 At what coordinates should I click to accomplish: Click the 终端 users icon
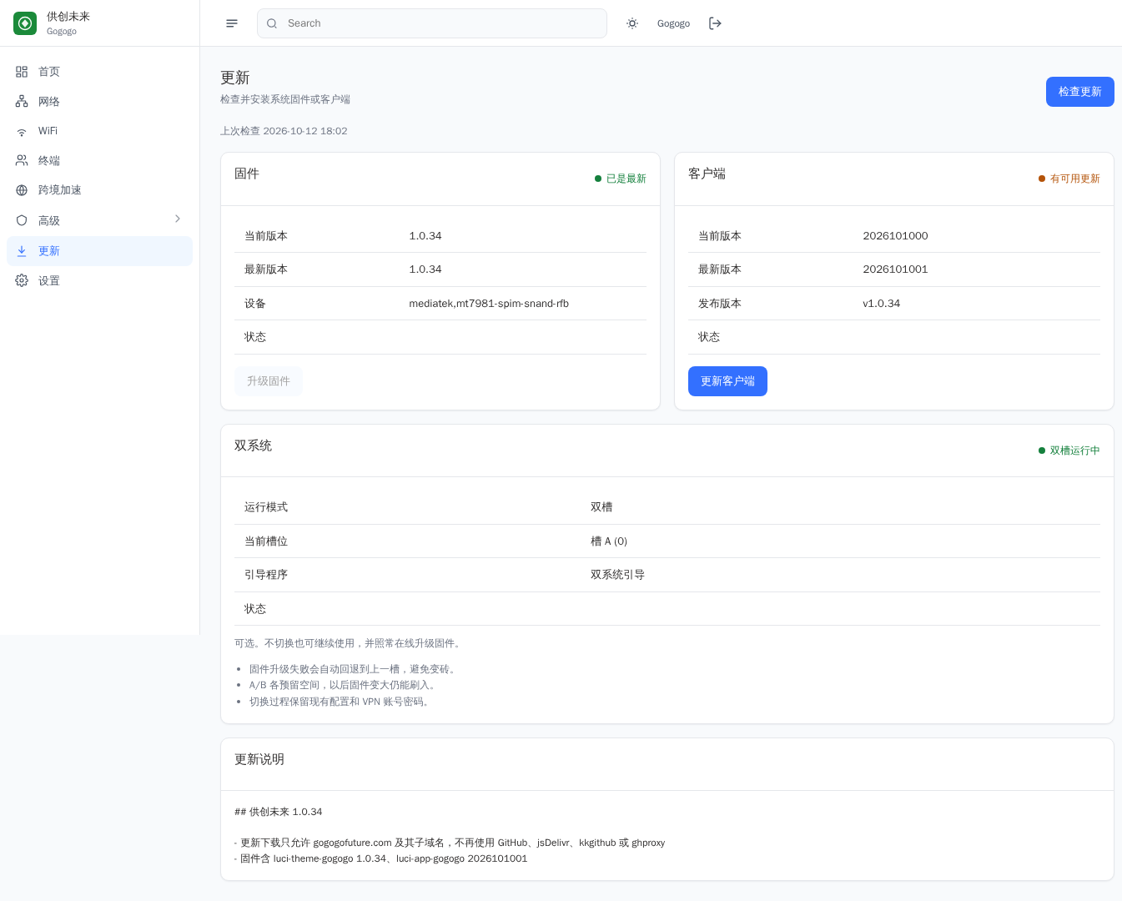point(22,161)
